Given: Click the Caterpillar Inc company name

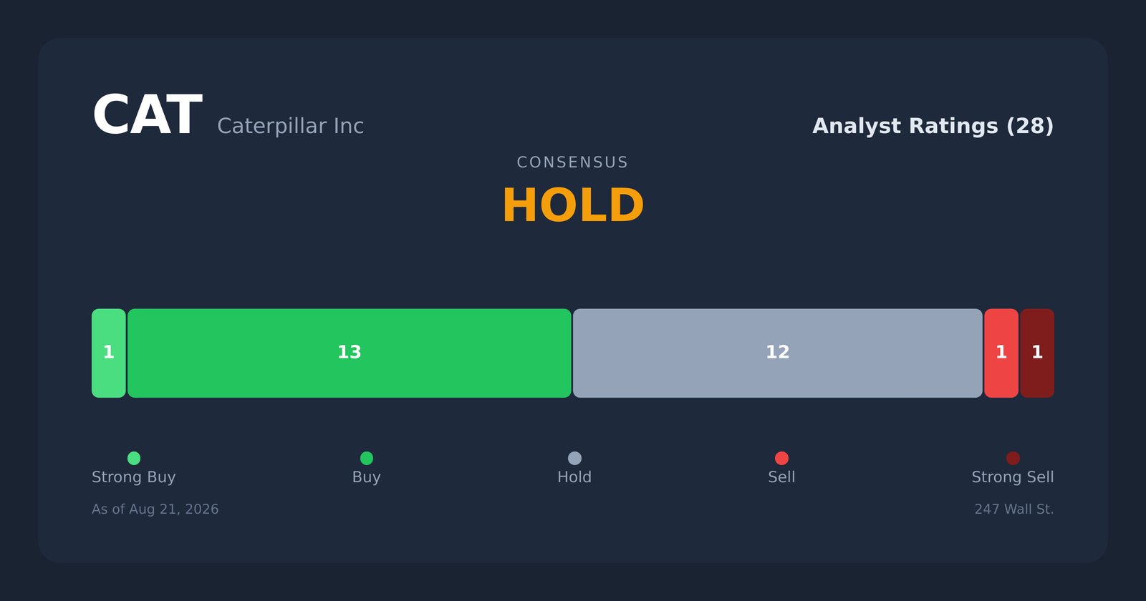Looking at the screenshot, I should [x=291, y=127].
